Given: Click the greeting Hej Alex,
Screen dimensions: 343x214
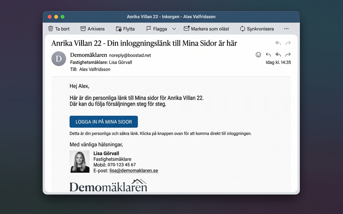Looking at the screenshot, I should 79,86.
